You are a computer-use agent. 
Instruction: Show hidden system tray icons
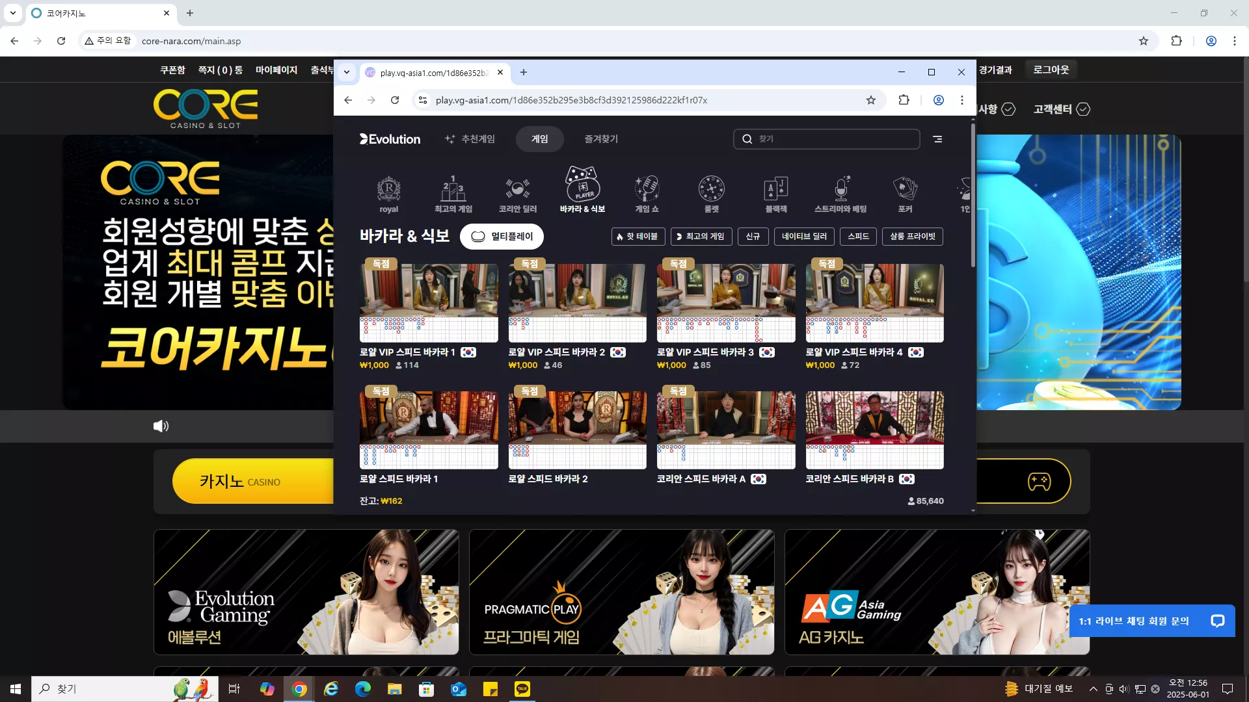pyautogui.click(x=1094, y=689)
